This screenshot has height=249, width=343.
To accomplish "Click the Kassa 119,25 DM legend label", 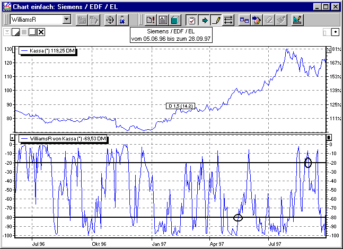I will 49,50.
